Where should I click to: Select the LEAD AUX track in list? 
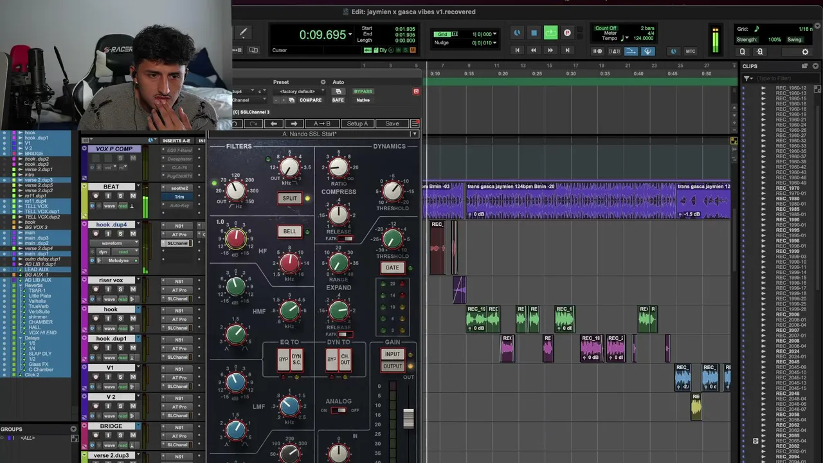[x=37, y=269]
